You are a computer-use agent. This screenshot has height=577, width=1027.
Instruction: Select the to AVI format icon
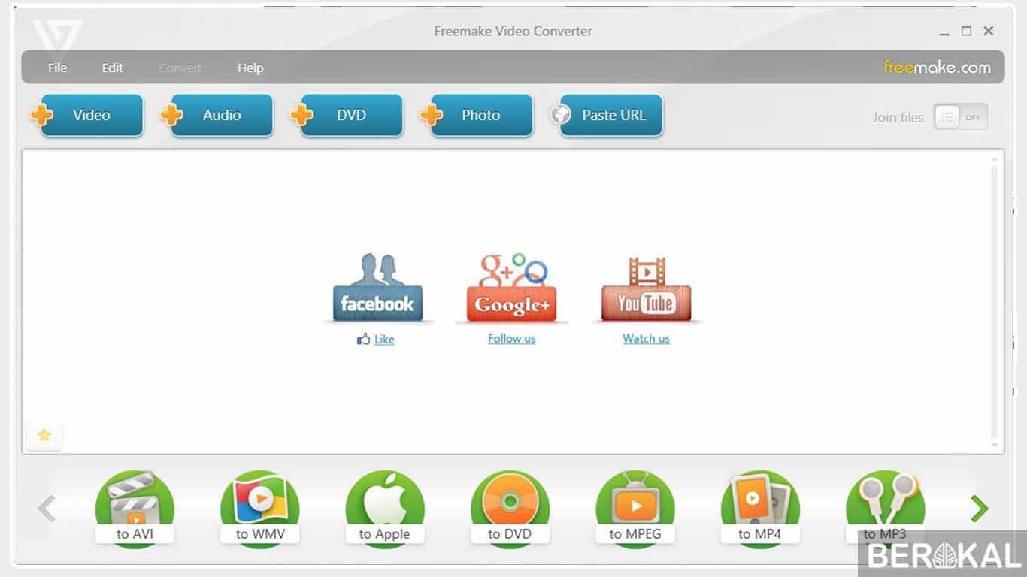(135, 509)
